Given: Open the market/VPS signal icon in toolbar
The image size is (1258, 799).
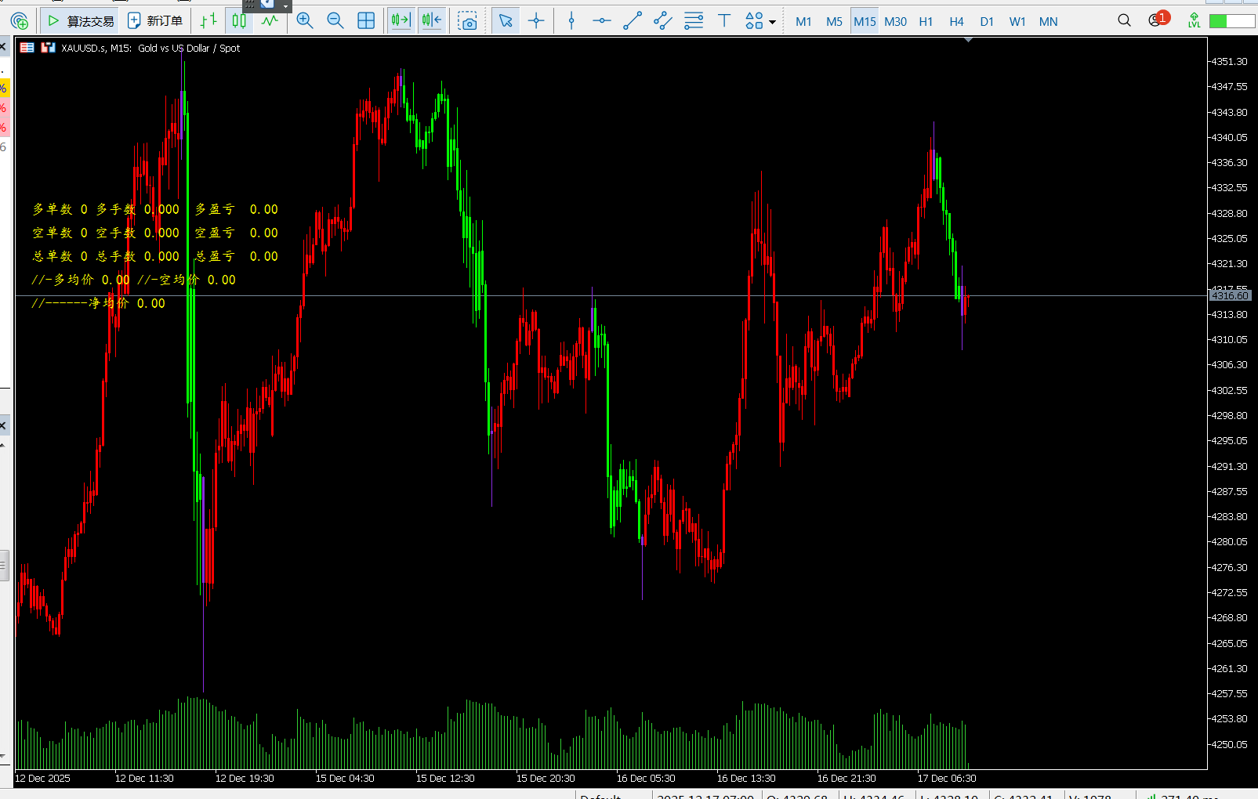Looking at the screenshot, I should (x=20, y=21).
